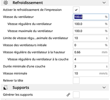
Task: Click the ventilateur à la hauteur field
Action: click(91, 52)
